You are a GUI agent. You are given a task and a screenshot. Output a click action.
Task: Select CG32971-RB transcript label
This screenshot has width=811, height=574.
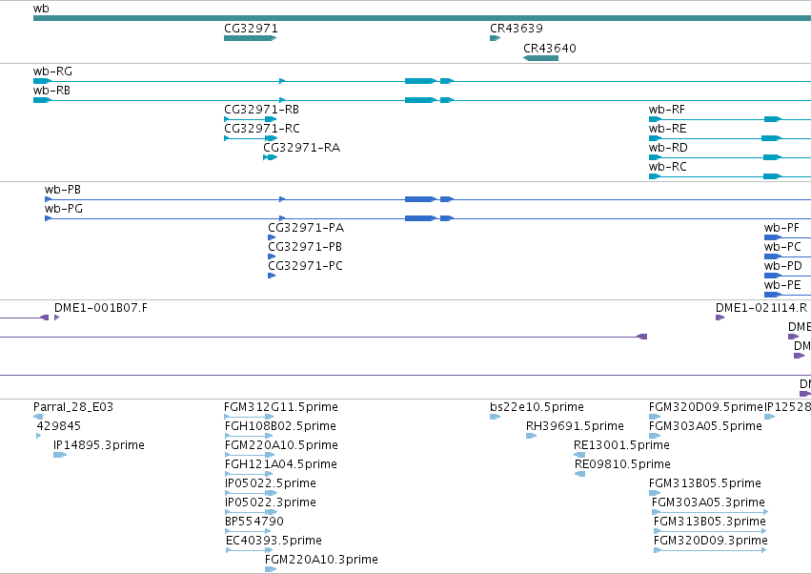point(262,110)
